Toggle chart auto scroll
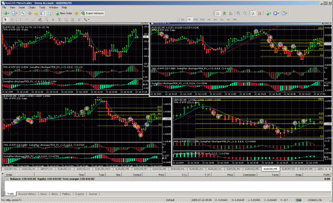Image resolution: width=333 pixels, height=203 pixels. [x=253, y=13]
